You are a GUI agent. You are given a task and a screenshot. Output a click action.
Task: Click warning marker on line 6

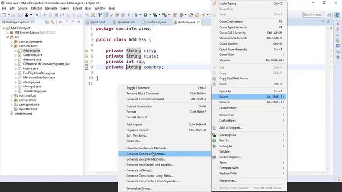[x=87, y=56]
